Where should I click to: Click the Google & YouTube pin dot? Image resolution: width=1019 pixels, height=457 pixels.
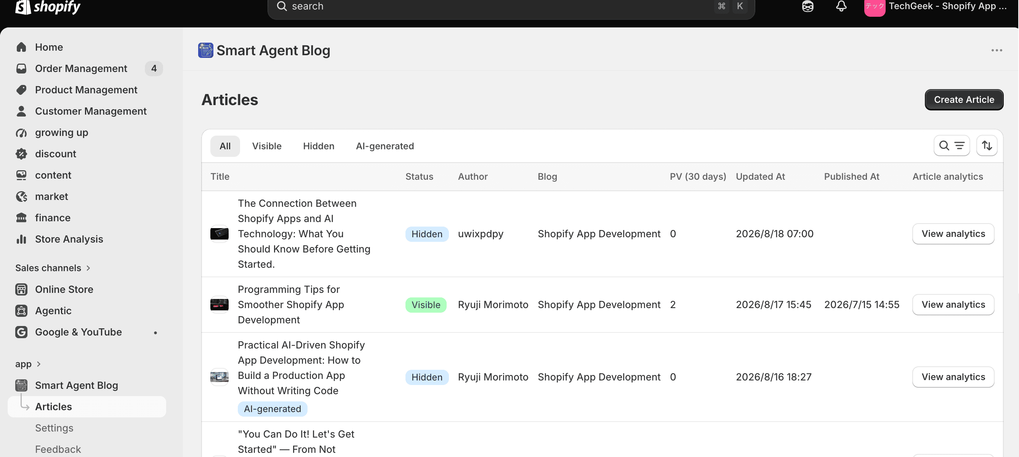click(155, 332)
